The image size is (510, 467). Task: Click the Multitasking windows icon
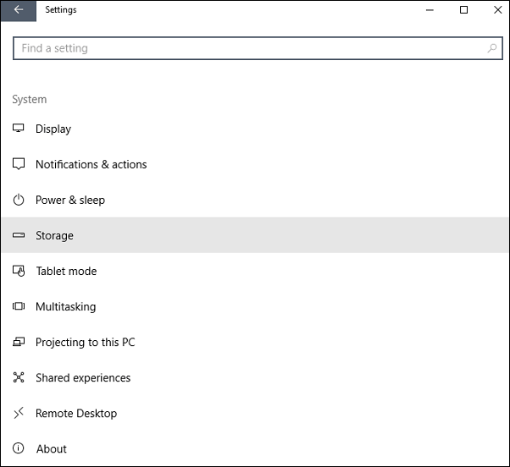click(x=19, y=307)
